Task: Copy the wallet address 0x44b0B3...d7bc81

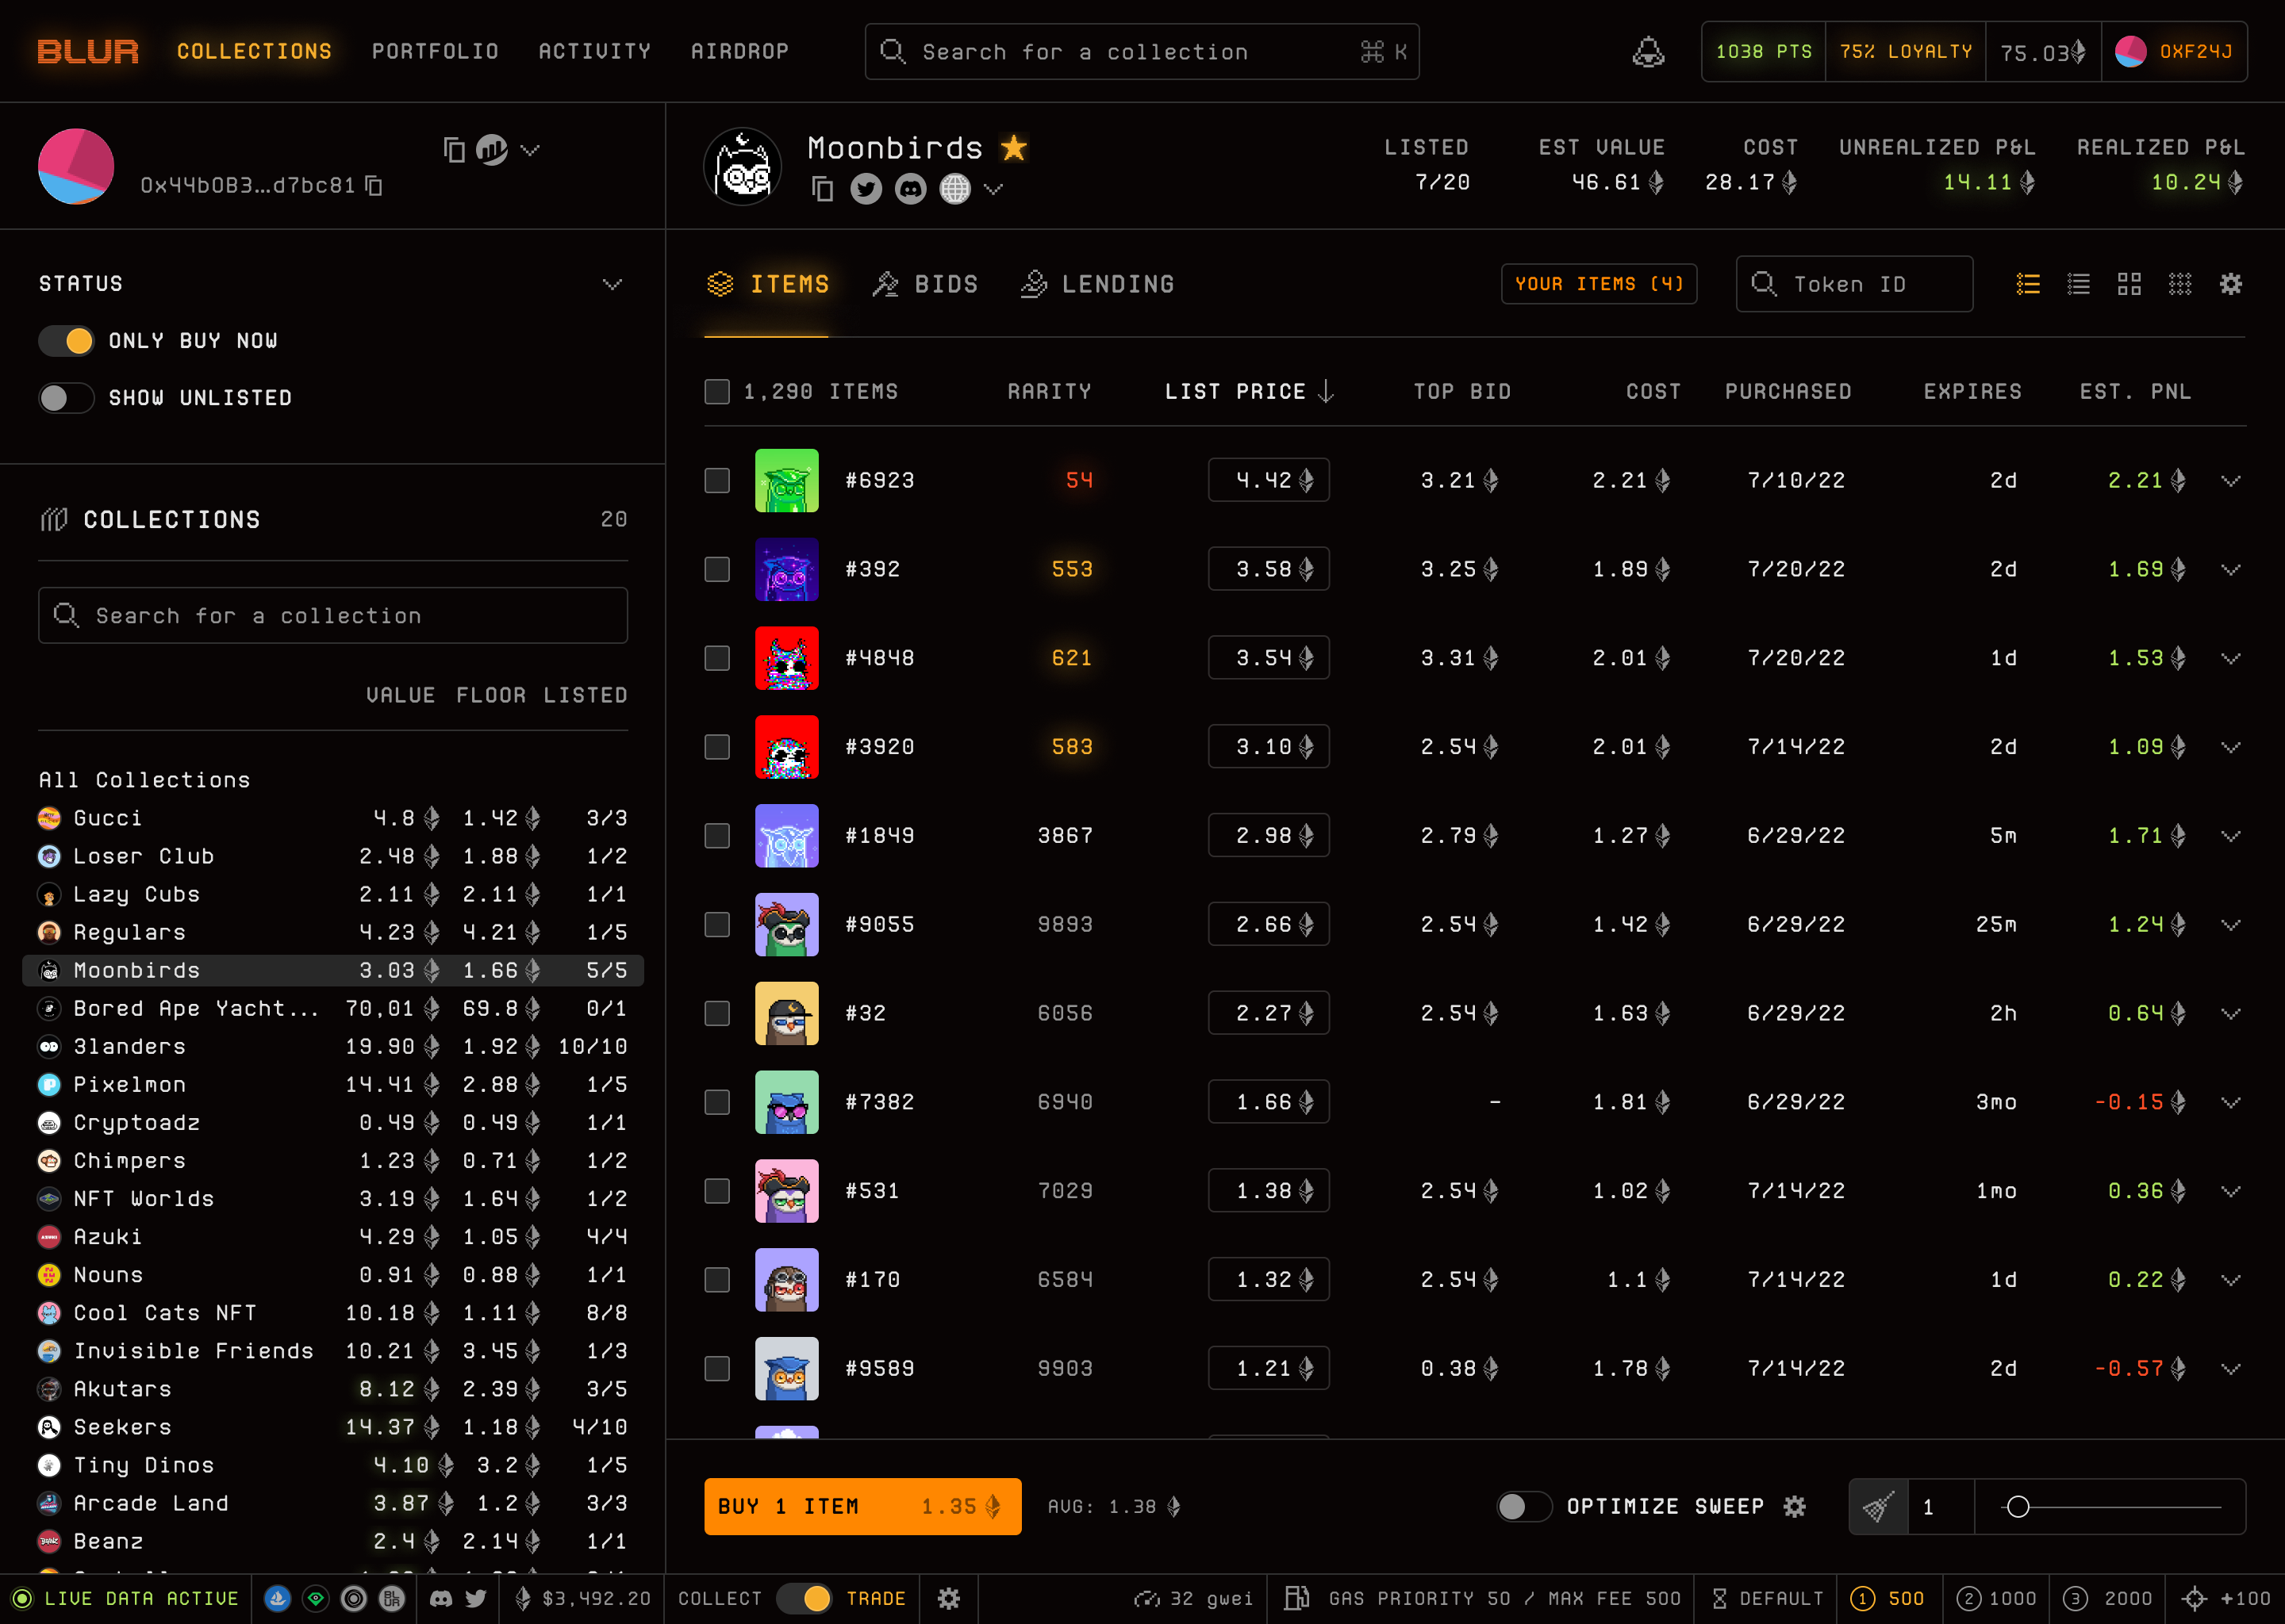Action: point(374,186)
